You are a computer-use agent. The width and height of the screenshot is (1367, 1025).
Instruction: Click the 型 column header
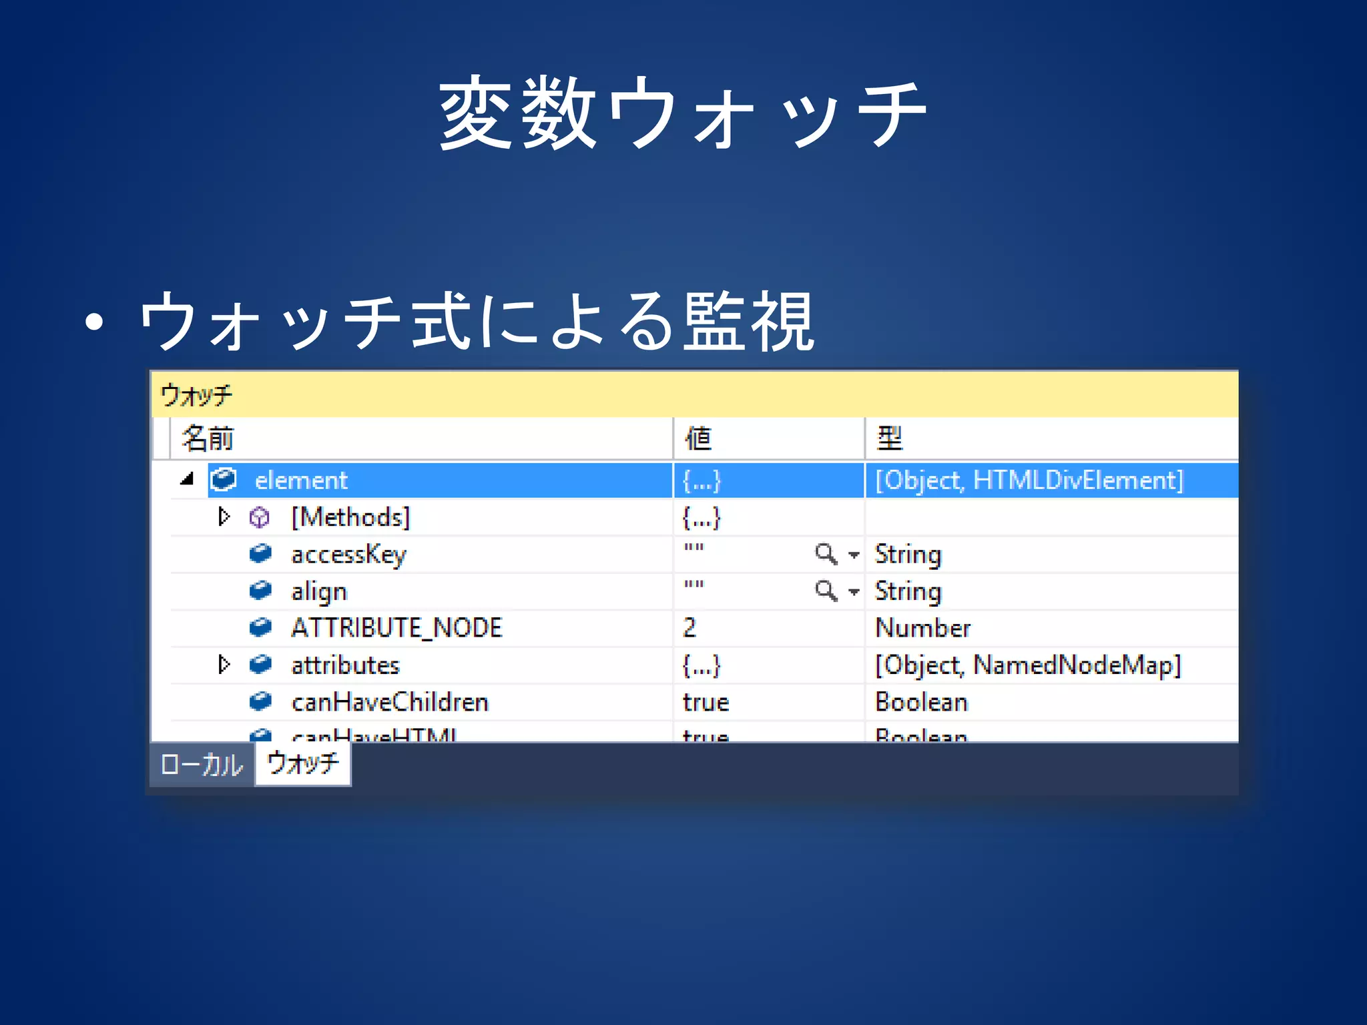point(1052,439)
